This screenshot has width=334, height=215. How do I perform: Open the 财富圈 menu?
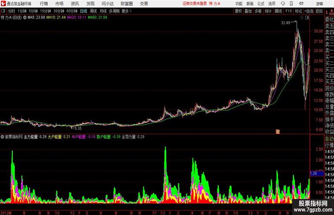pyautogui.click(x=127, y=4)
